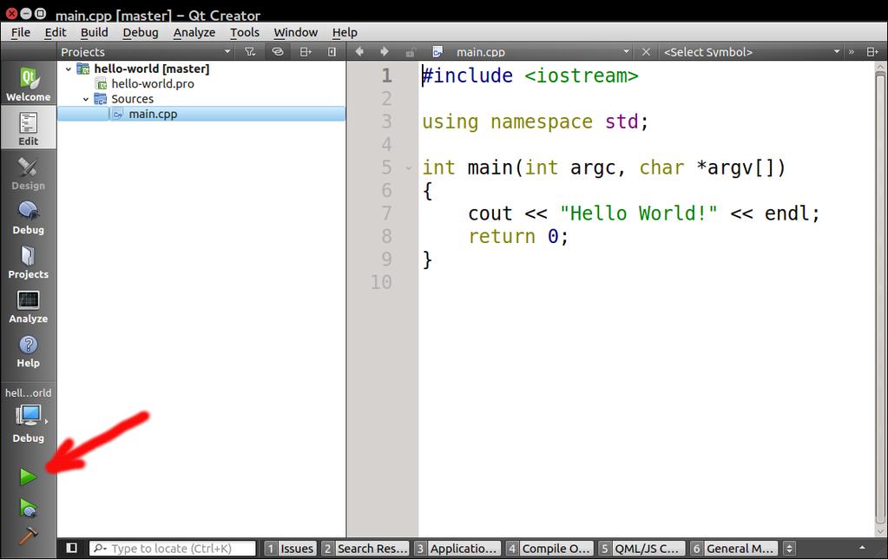The height and width of the screenshot is (559, 888).
Task: Click the filter tree funnel icon
Action: (x=250, y=51)
